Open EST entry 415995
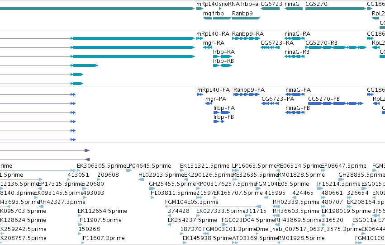This screenshot has height=245, width=385. click(x=275, y=193)
